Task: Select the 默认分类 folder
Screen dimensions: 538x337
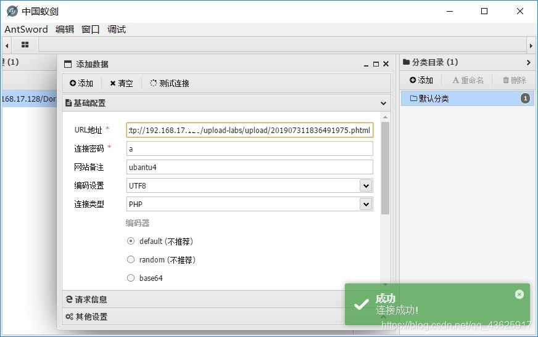Action: tap(467, 99)
